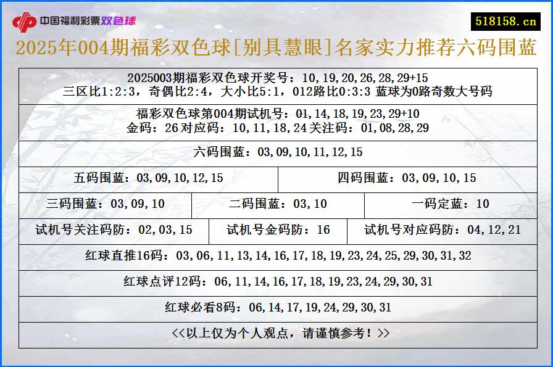This screenshot has width=553, height=367.
Task: Click the 一码定蓝 number 10
Action: [x=449, y=204]
